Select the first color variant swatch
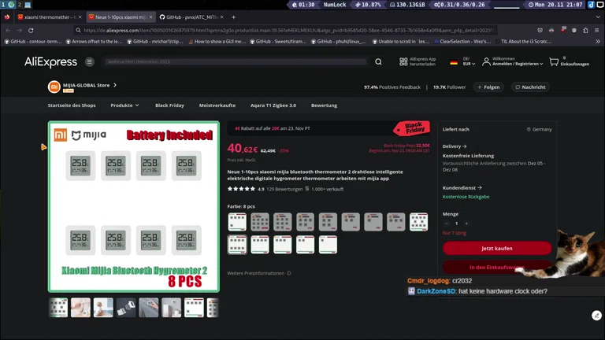Screen dimensions: 605x340 (x=237, y=222)
